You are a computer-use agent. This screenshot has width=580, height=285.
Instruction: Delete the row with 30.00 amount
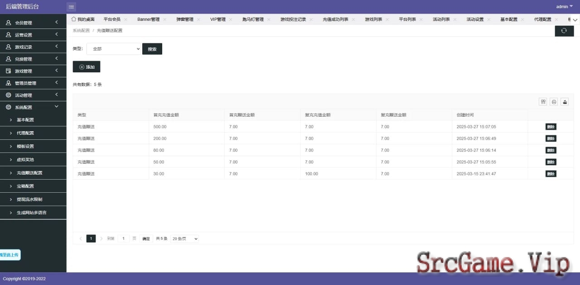pyautogui.click(x=551, y=174)
